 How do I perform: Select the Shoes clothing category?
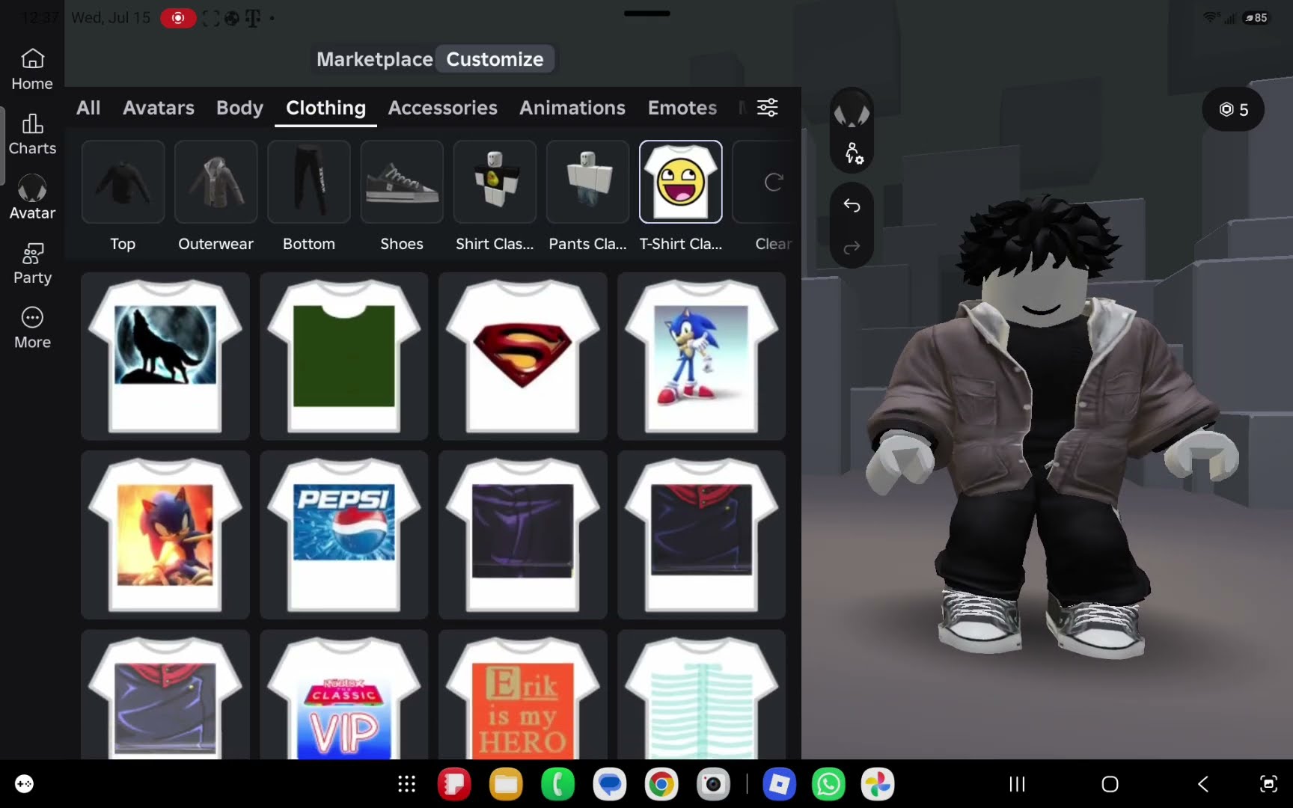click(401, 198)
